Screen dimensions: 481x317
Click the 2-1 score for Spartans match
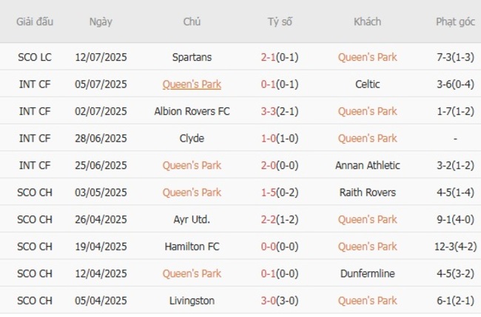pyautogui.click(x=269, y=57)
